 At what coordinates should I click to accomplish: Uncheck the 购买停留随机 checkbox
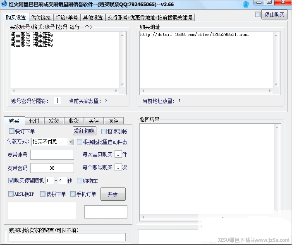point(11,180)
